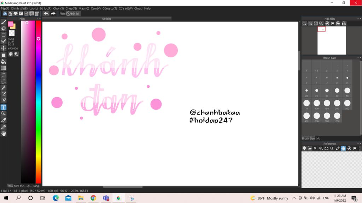This screenshot has height=203, width=362.
Task: Open the Lớp(L) menu
Action: [x=34, y=8]
